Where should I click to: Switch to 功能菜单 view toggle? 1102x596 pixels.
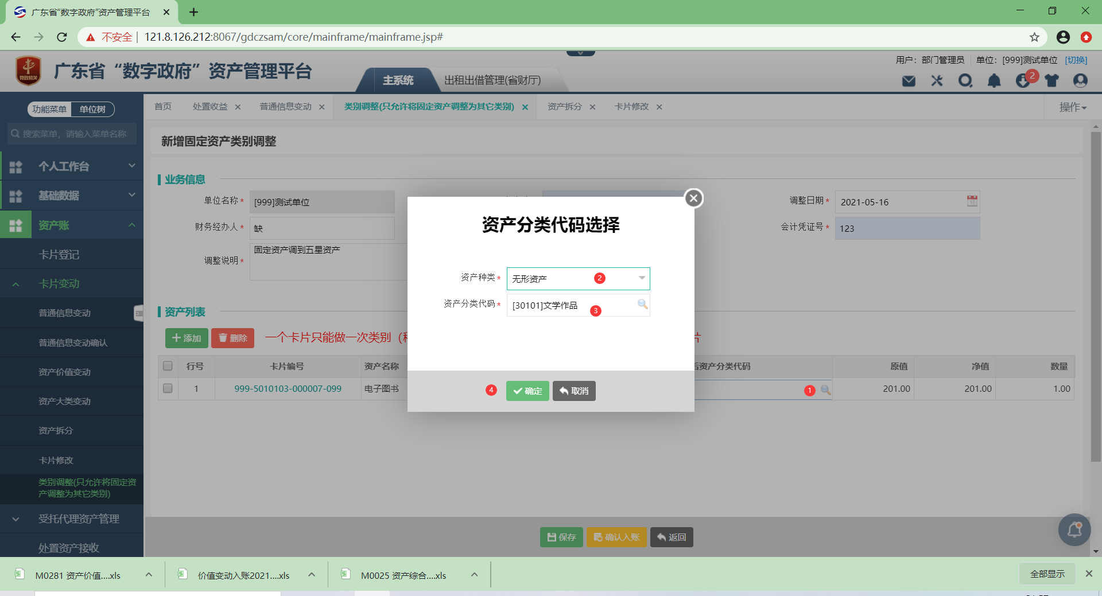(49, 109)
